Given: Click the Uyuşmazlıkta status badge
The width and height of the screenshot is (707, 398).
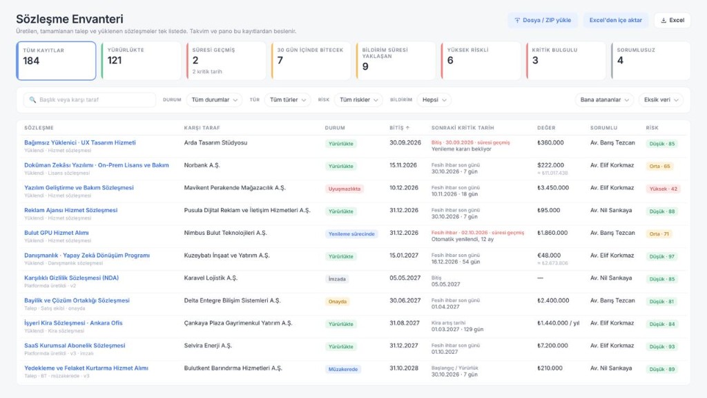Looking at the screenshot, I should pyautogui.click(x=345, y=189).
